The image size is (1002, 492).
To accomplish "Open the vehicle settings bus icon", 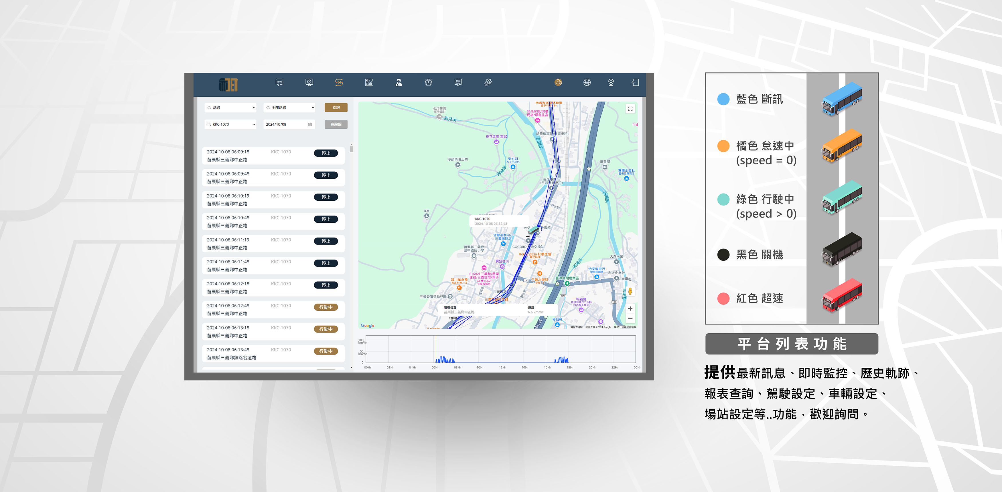I will 428,82.
